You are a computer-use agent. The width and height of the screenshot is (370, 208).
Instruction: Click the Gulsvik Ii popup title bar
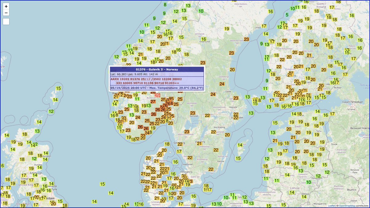(x=157, y=69)
